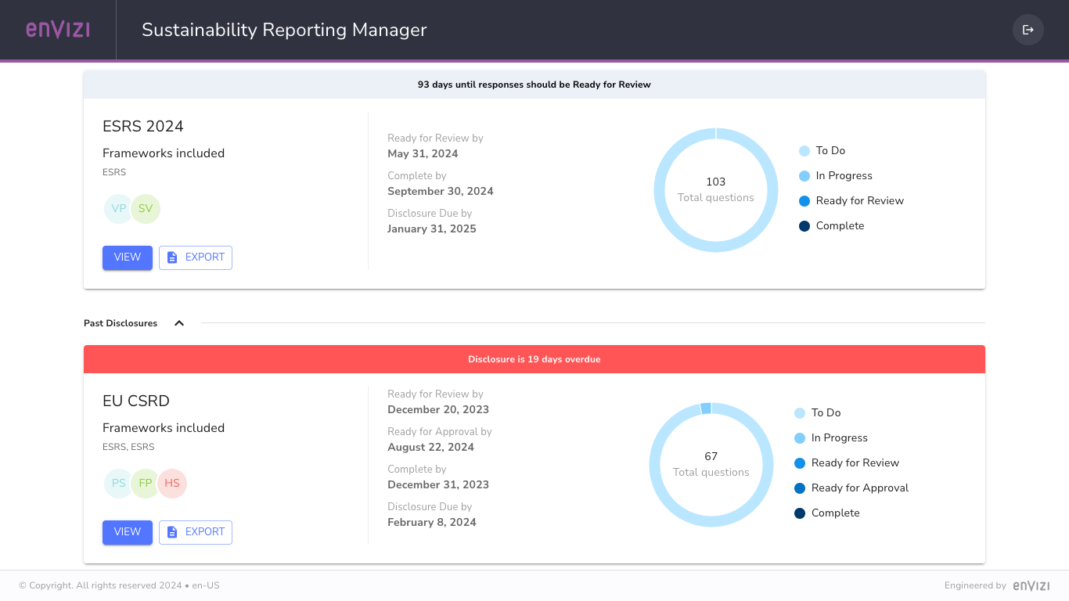Collapse the Past Disclosures section
The height and width of the screenshot is (601, 1069).
(x=178, y=322)
